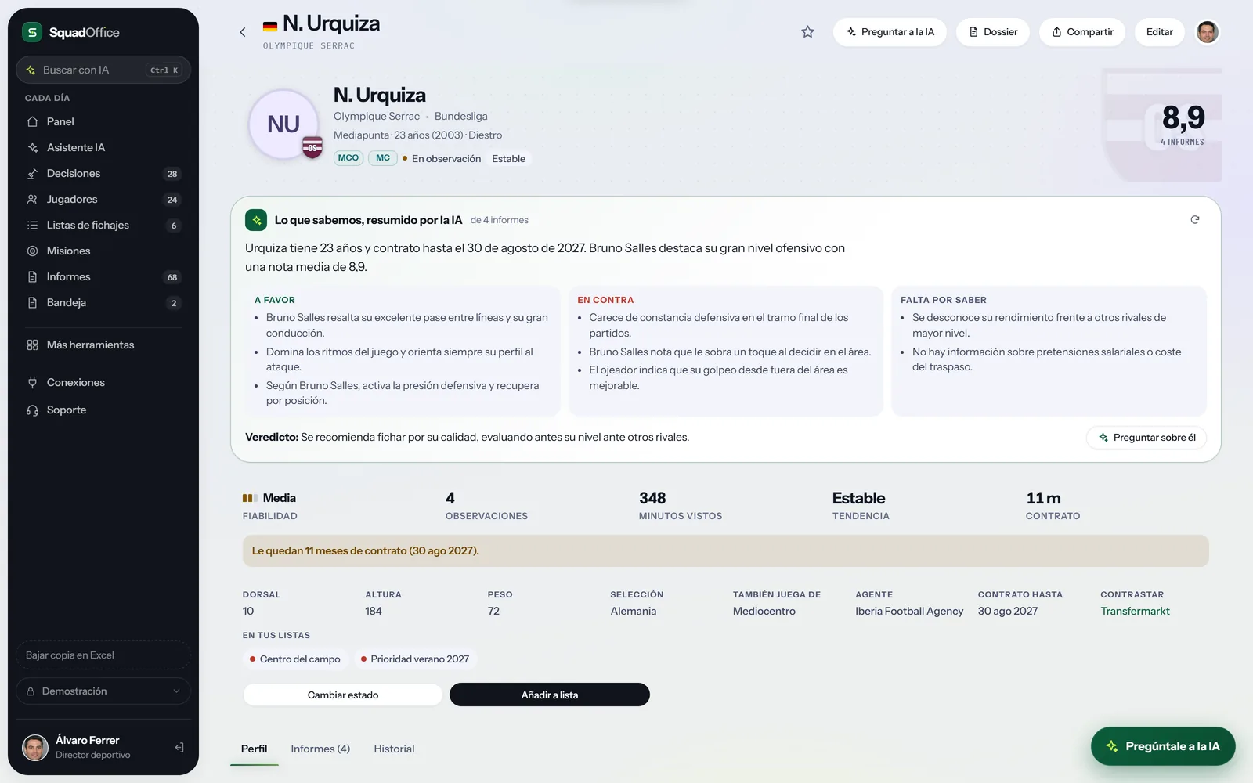Click Añadir a lista

point(549,695)
